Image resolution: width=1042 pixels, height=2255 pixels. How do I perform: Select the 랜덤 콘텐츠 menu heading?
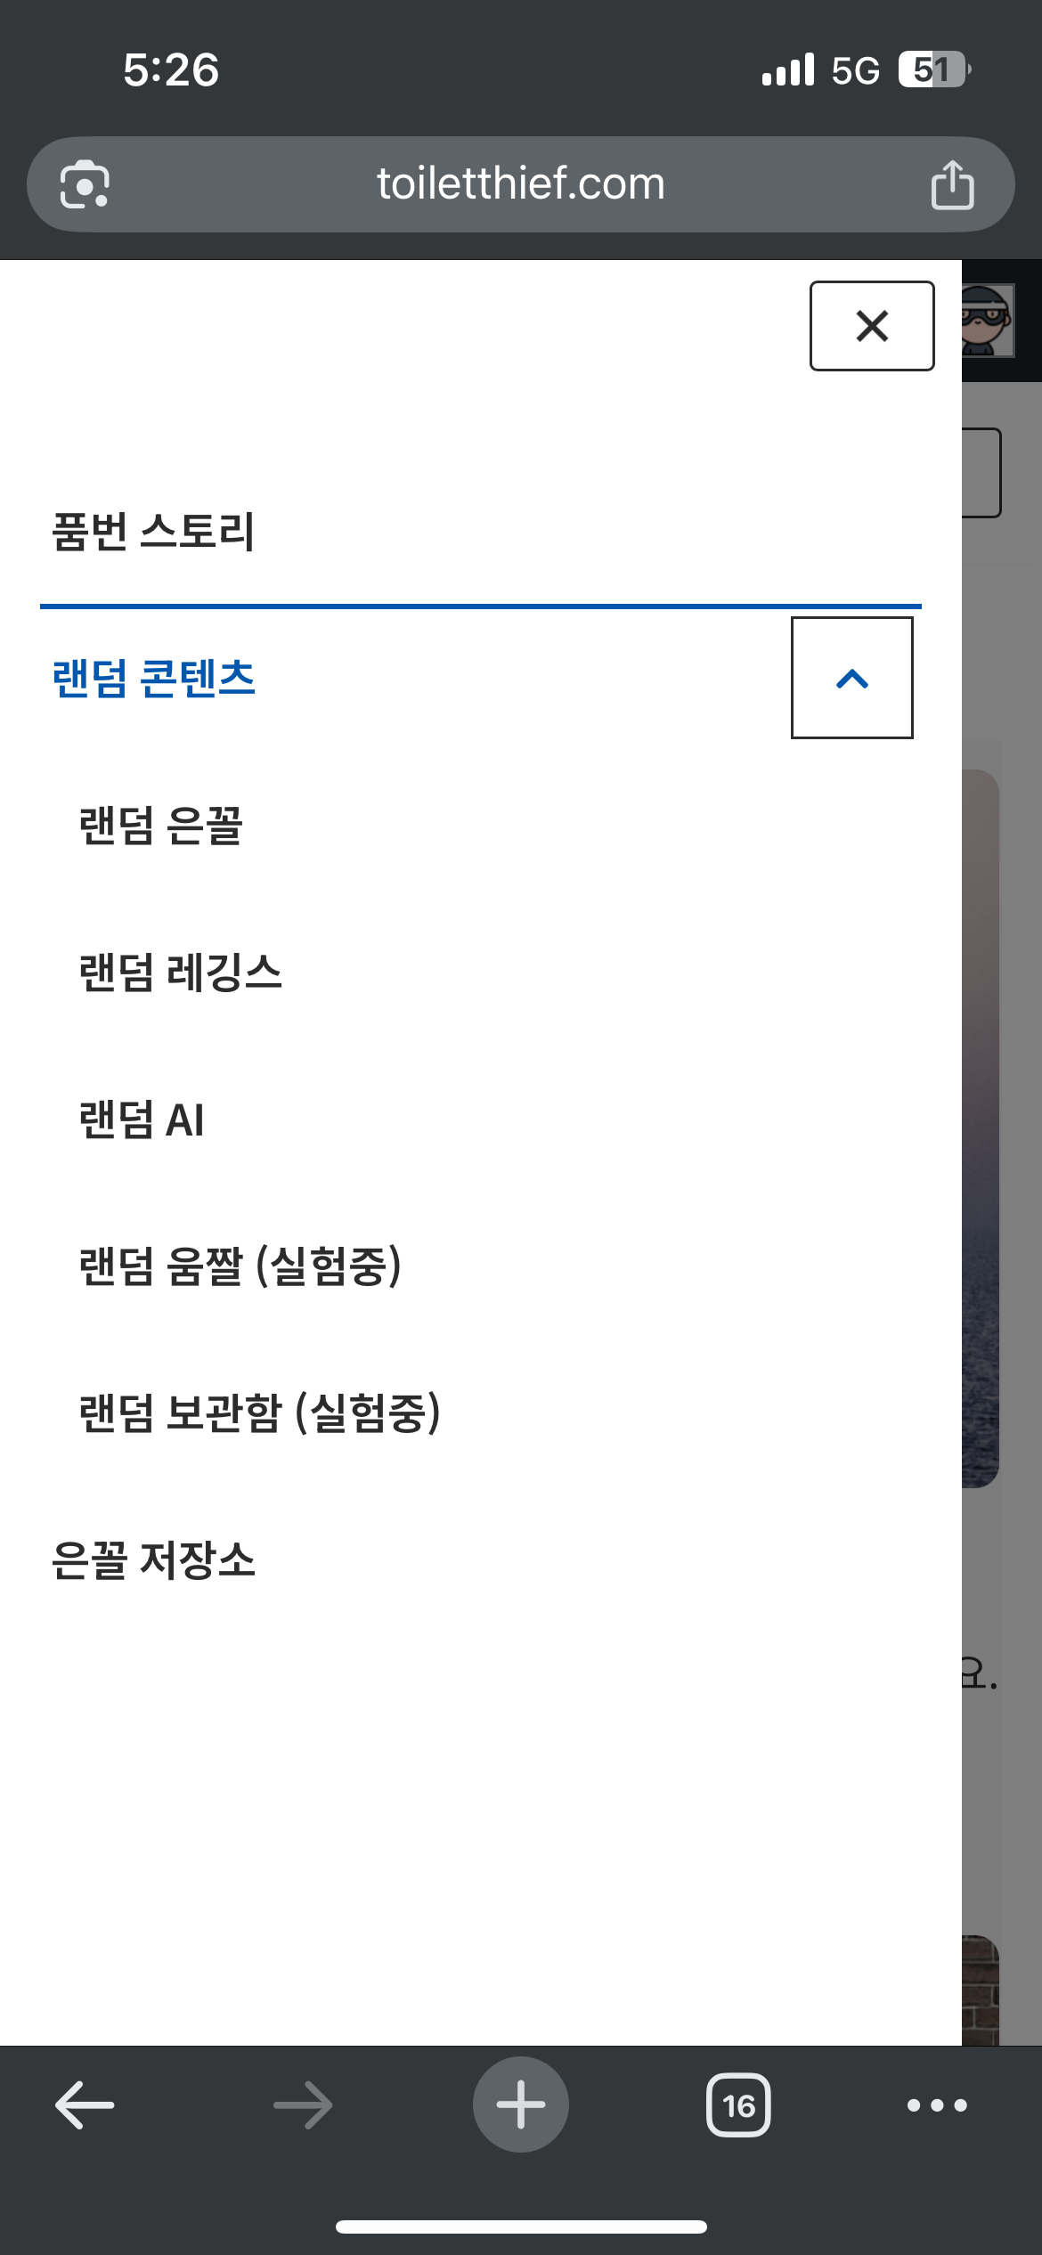[153, 678]
